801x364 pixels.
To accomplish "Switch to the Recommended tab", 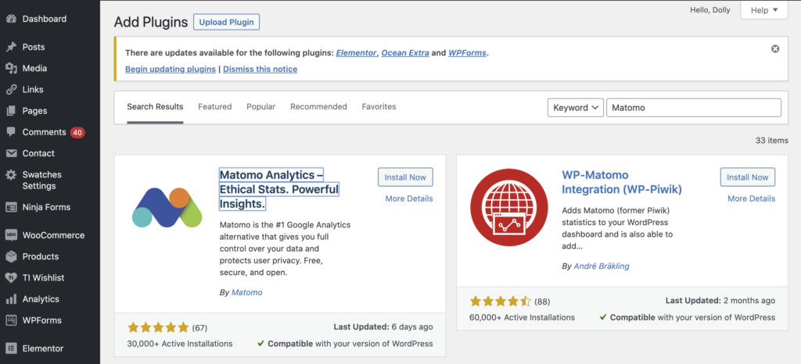I will tap(319, 106).
